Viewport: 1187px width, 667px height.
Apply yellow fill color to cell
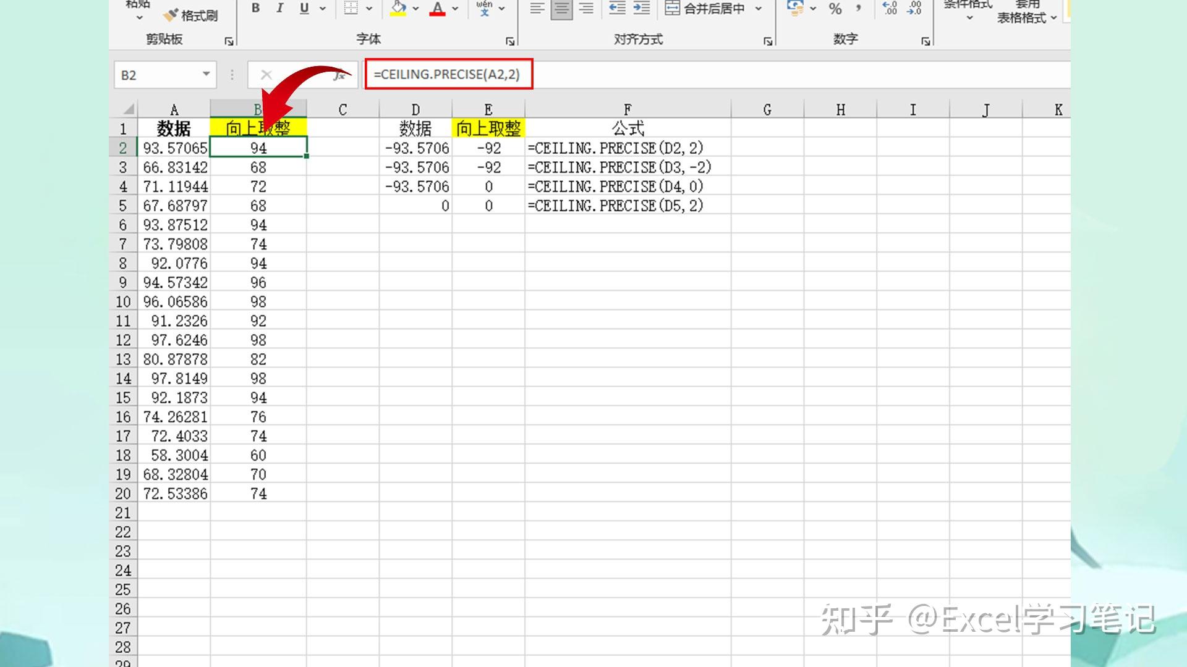(398, 9)
